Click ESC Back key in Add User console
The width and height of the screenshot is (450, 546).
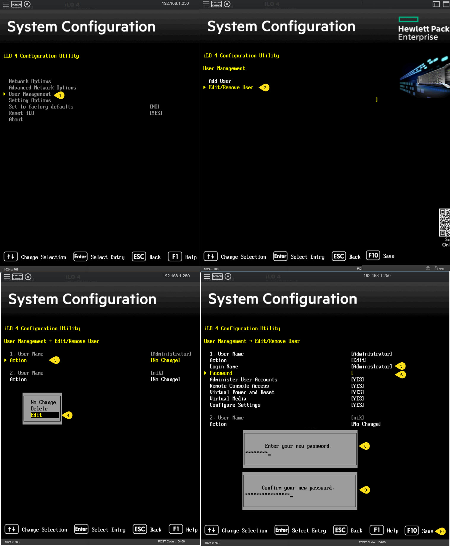pyautogui.click(x=339, y=256)
